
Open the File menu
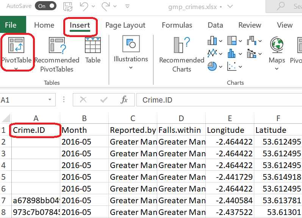(x=11, y=25)
